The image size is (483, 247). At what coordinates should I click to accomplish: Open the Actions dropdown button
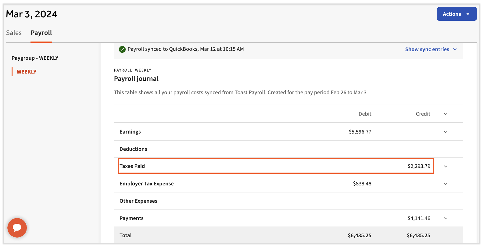(x=456, y=14)
